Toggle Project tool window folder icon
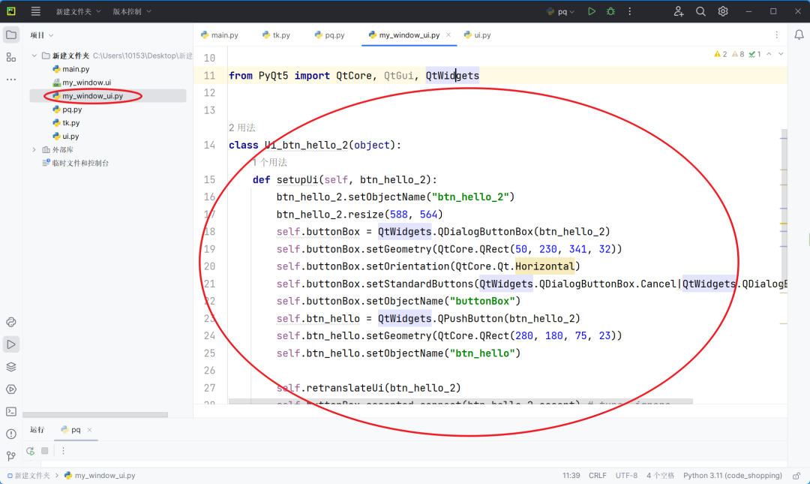Image resolution: width=810 pixels, height=484 pixels. click(10, 35)
